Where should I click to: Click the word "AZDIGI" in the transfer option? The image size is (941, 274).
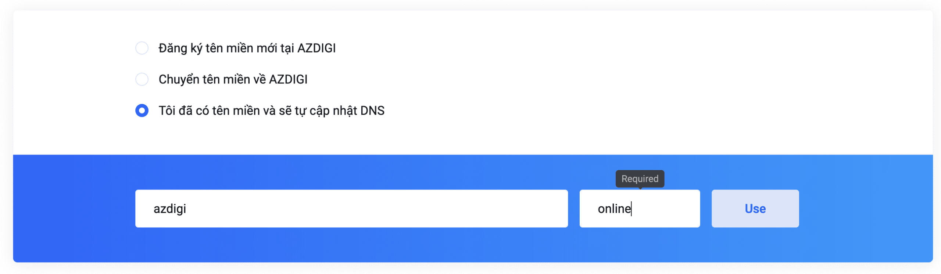click(288, 79)
